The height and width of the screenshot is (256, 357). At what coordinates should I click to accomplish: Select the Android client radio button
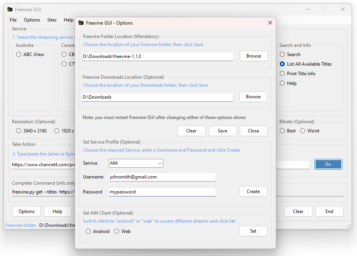pyautogui.click(x=88, y=231)
